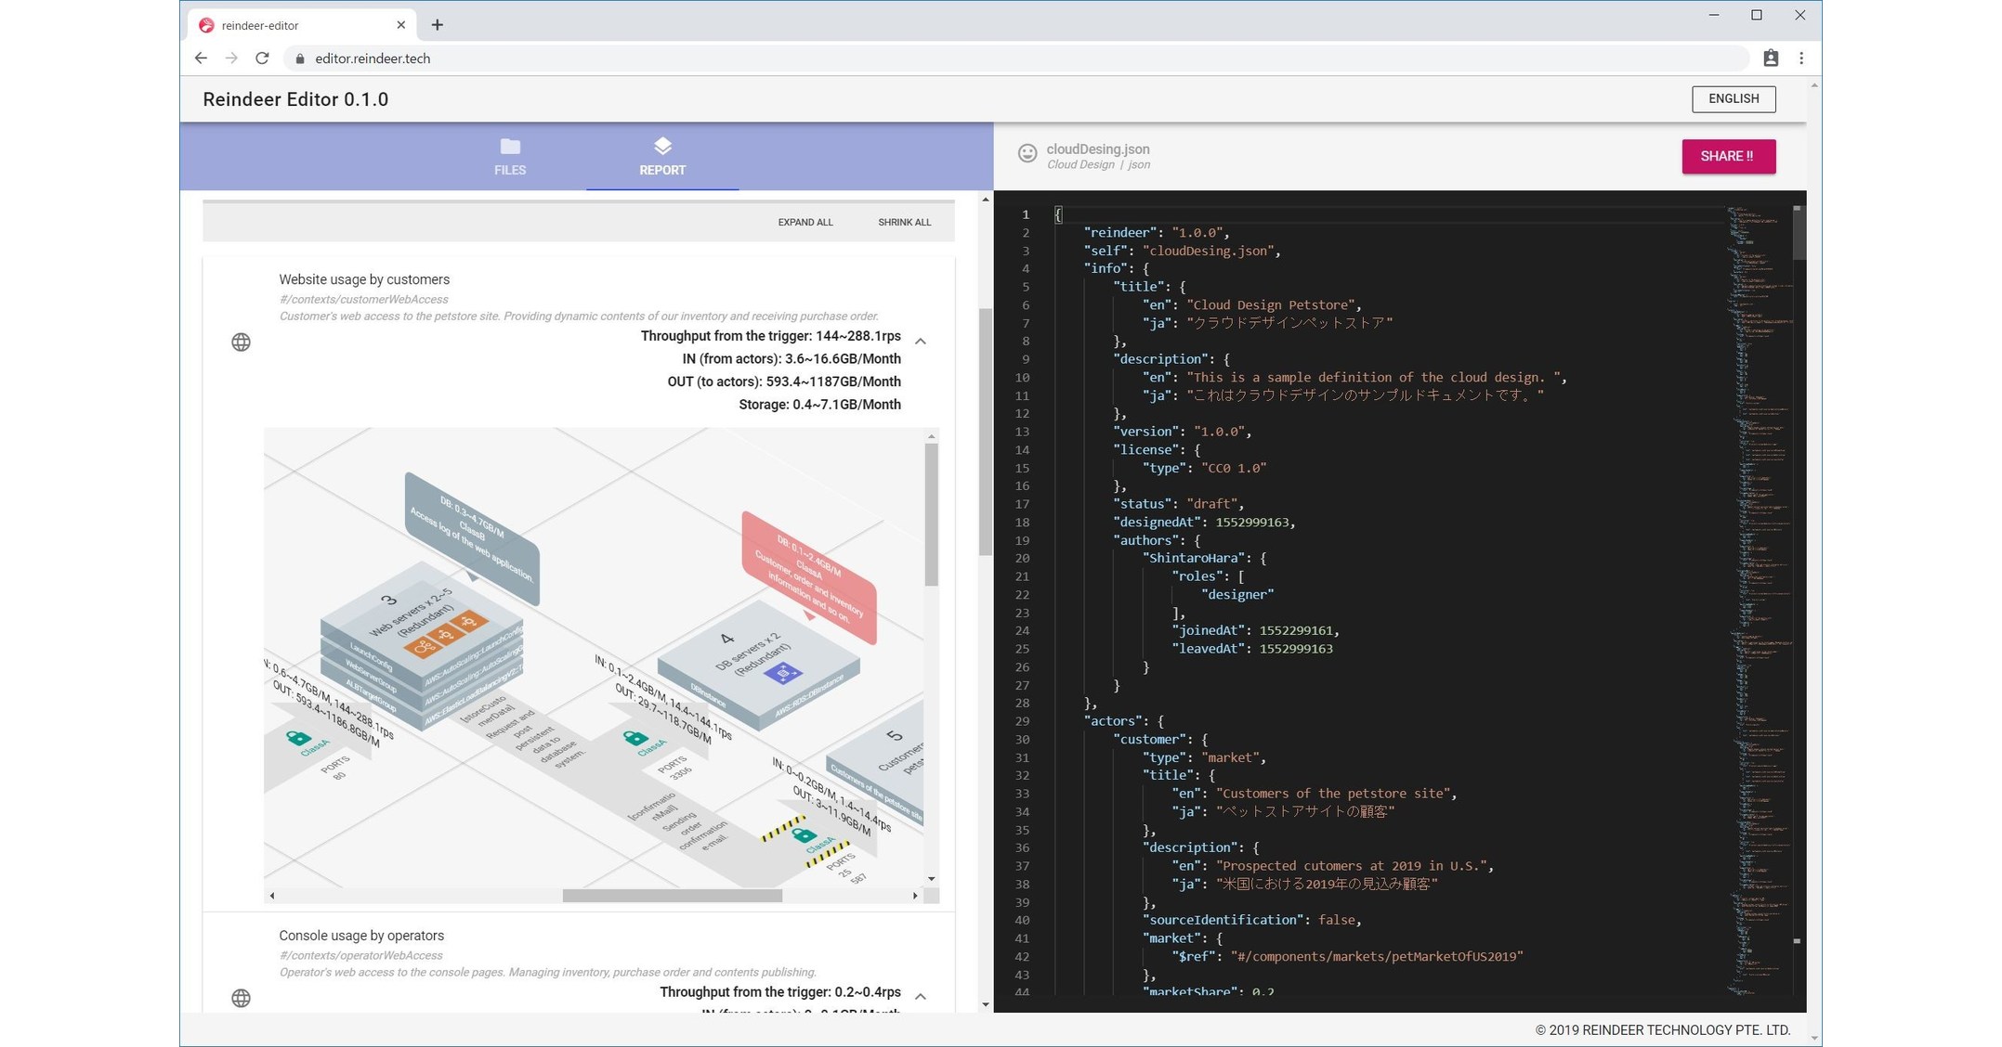The height and width of the screenshot is (1047, 2002).
Task: Click the Chrome extension icon in the toolbar
Action: [1770, 58]
